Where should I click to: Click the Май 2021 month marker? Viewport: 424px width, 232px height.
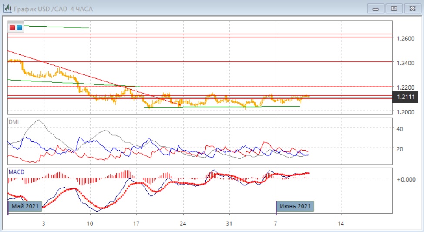[25, 206]
